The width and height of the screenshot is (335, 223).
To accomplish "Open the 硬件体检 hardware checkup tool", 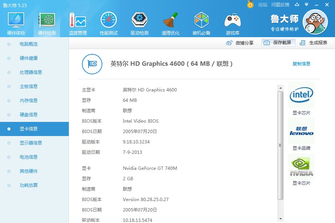I will pyautogui.click(x=15, y=22).
